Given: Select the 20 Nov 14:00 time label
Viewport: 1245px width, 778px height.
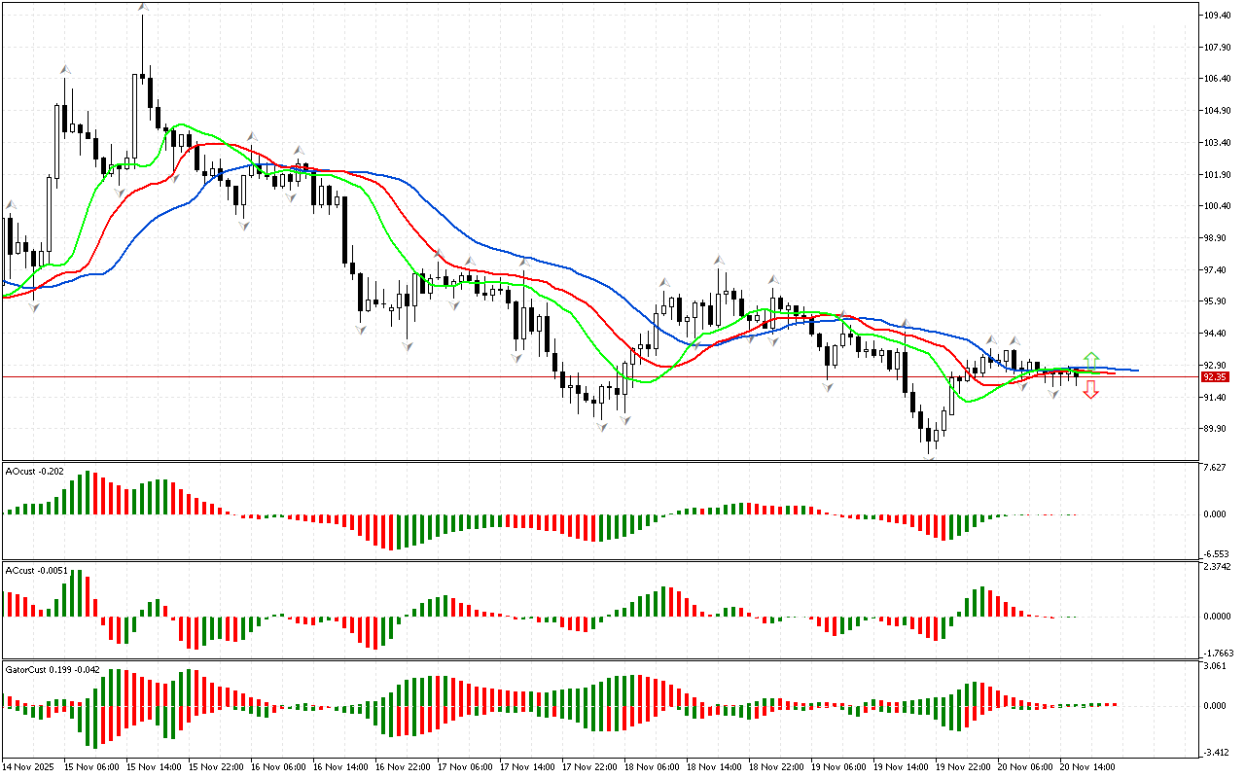Looking at the screenshot, I should 1086,767.
